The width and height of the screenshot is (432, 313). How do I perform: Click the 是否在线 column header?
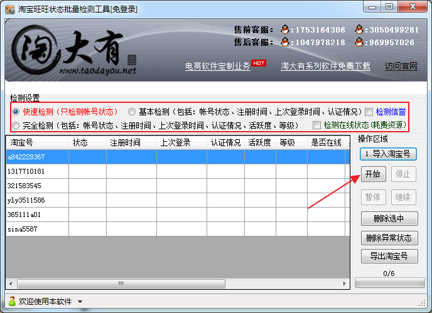327,142
